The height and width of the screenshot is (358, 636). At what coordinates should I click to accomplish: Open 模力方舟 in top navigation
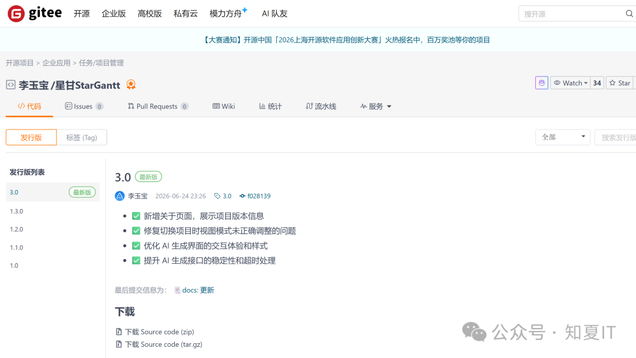click(x=228, y=14)
